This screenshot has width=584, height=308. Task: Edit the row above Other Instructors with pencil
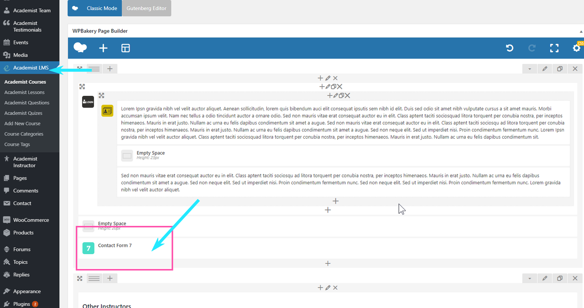click(x=544, y=278)
